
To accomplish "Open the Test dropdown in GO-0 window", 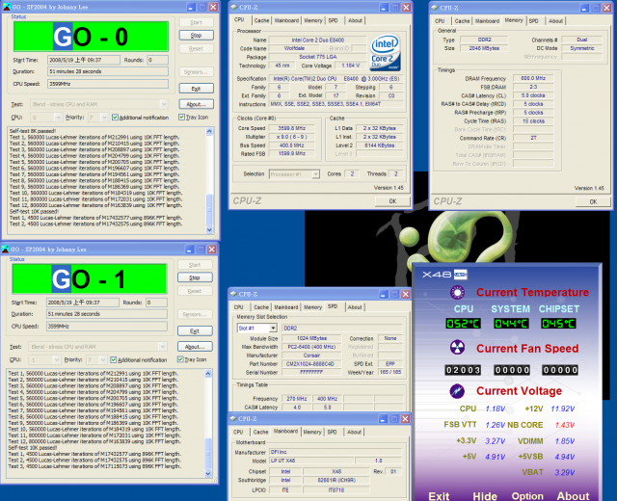I will [x=164, y=104].
